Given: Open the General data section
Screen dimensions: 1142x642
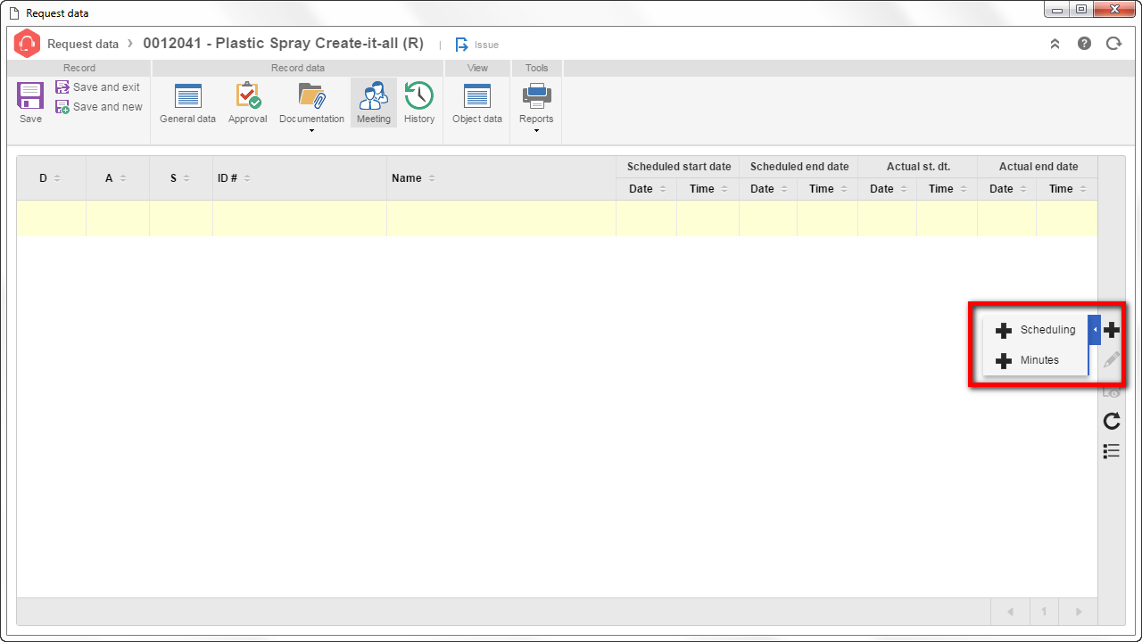Looking at the screenshot, I should point(187,103).
